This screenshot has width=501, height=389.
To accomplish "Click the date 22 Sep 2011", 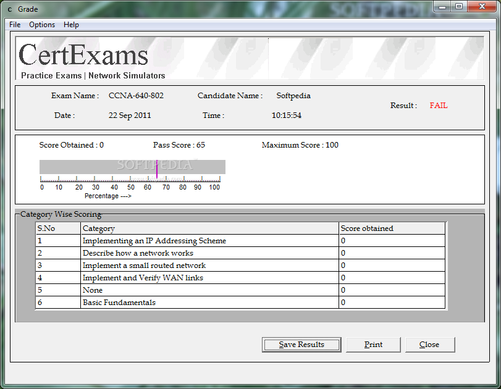I will (130, 115).
